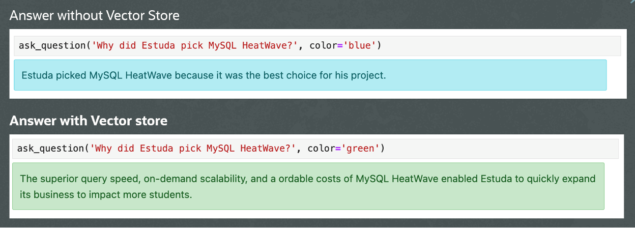Click 'MySQL HeatWave' in the green answer
635x228 pixels.
click(x=396, y=179)
